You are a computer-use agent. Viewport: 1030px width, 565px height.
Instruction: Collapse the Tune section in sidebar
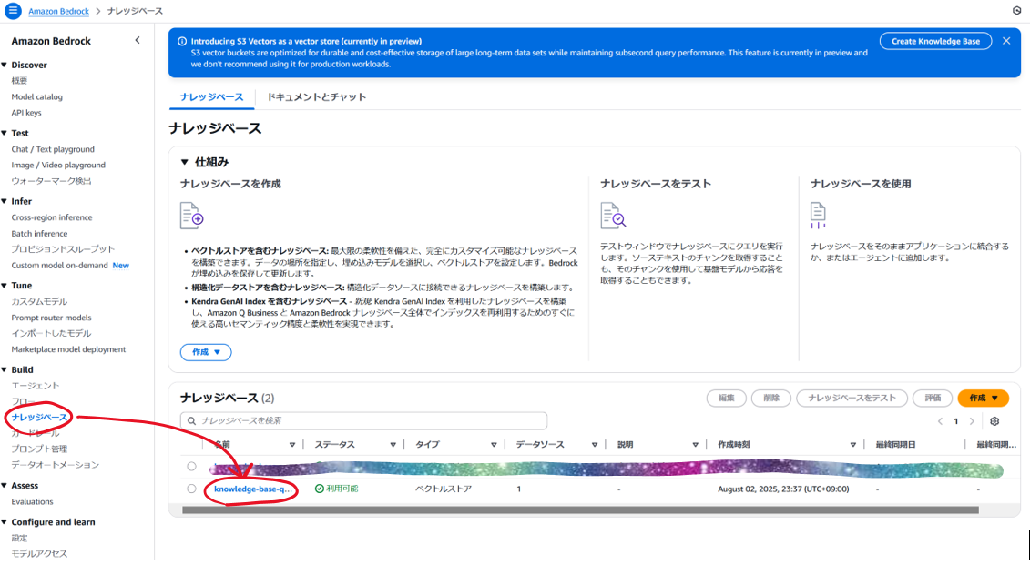pos(5,286)
